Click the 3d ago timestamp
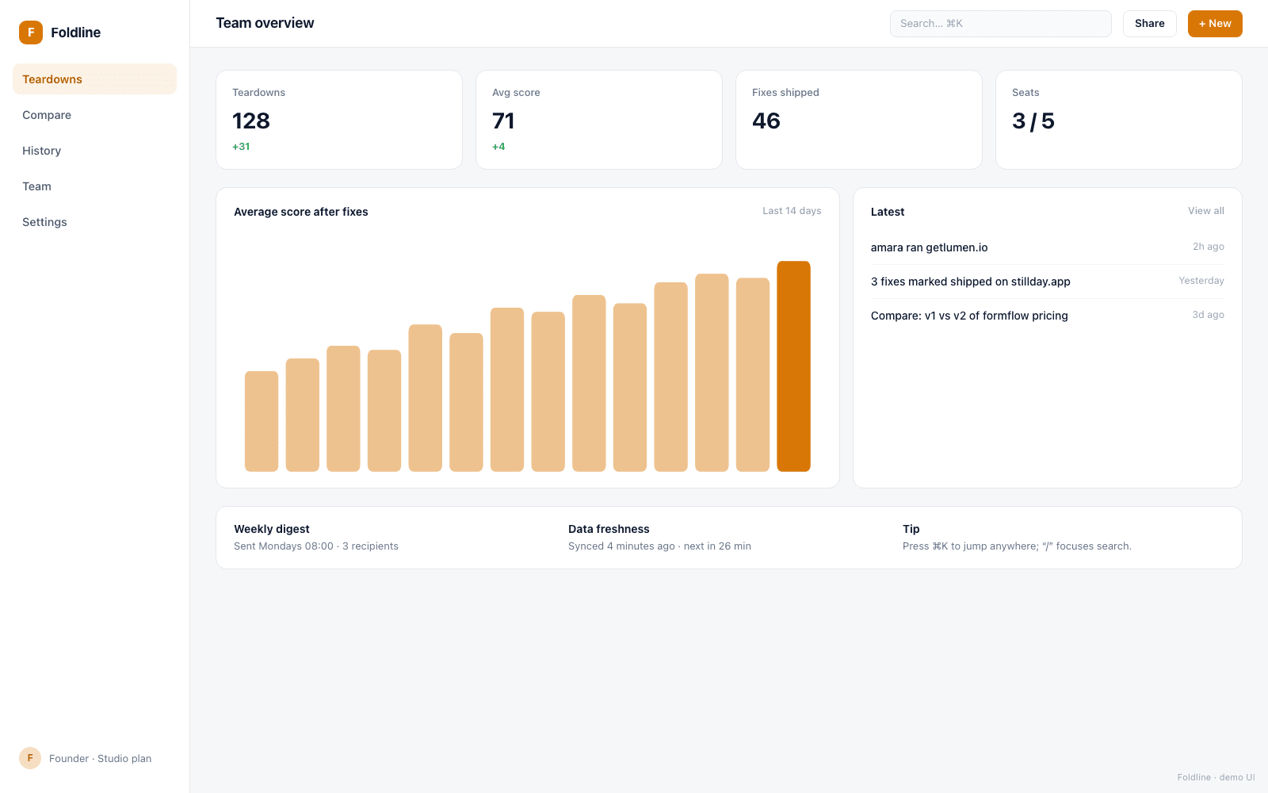This screenshot has height=793, width=1268. click(1209, 315)
